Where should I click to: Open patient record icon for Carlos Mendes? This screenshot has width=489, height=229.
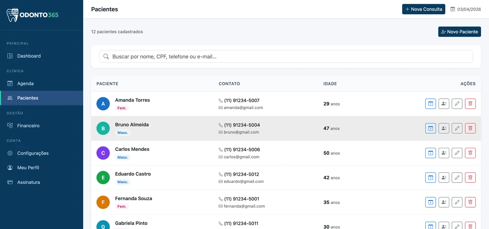pyautogui.click(x=444, y=153)
